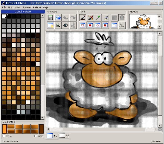
Task: Open the Edit menu
Action: [10, 8]
